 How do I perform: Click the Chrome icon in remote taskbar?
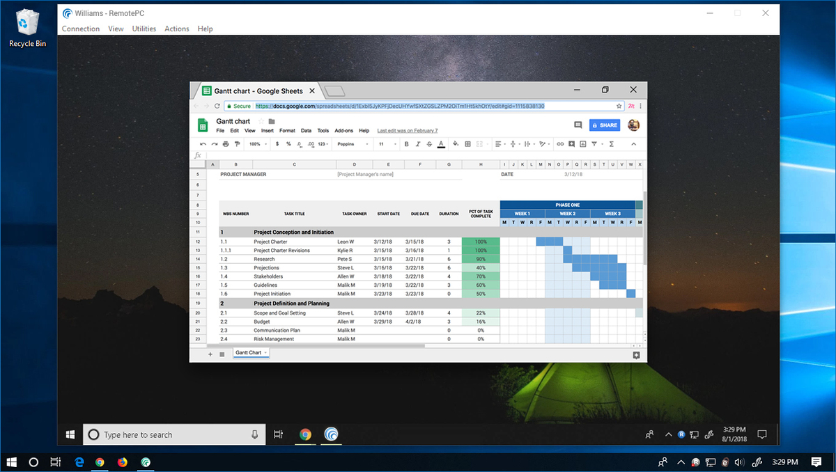(305, 434)
